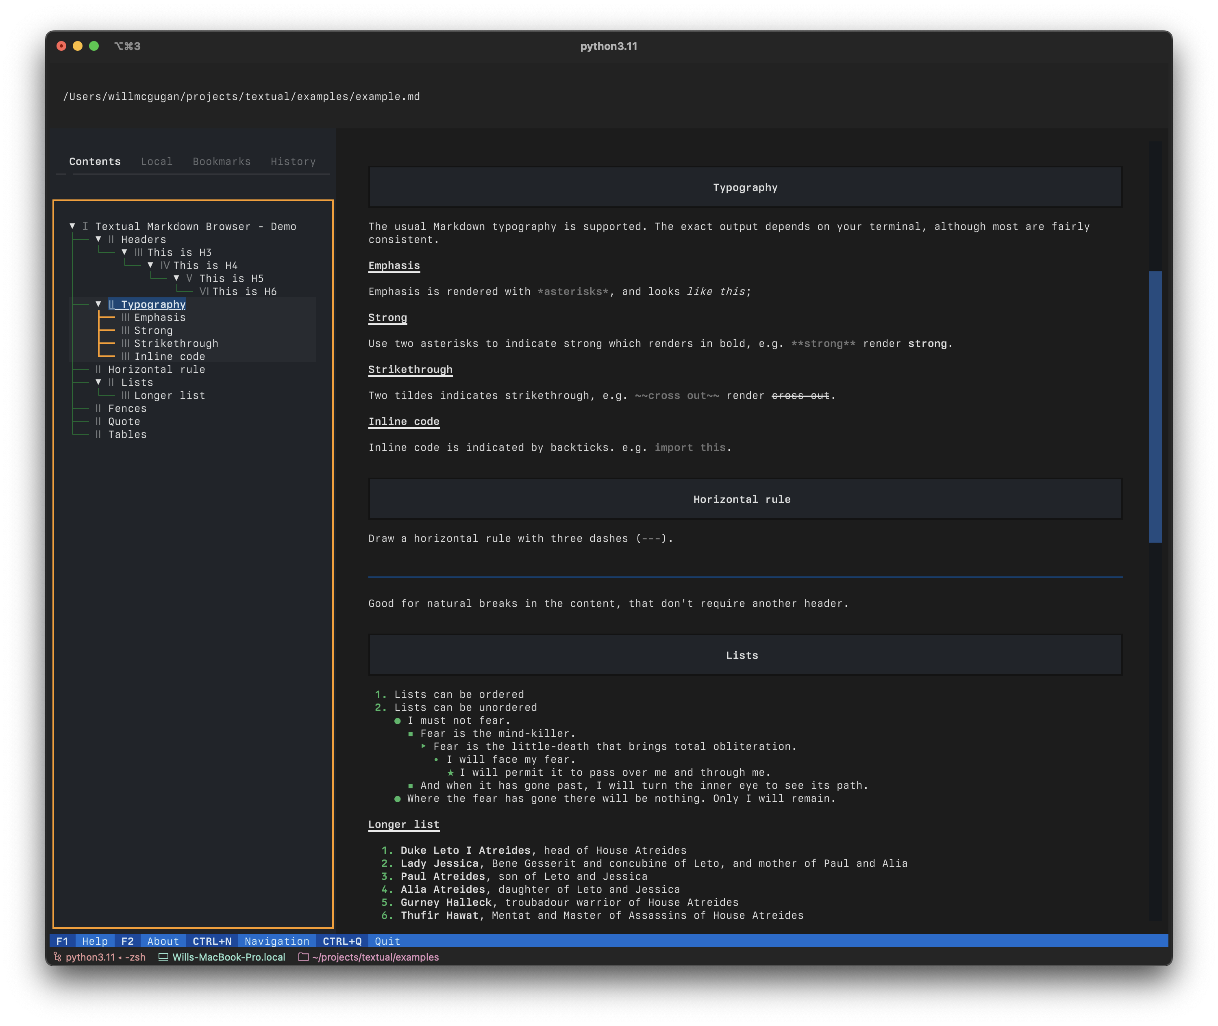
Task: Click the python3.11 window title
Action: click(609, 46)
